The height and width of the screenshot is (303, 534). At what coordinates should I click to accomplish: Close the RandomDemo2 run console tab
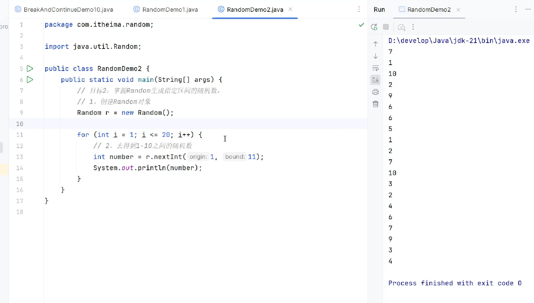click(458, 10)
